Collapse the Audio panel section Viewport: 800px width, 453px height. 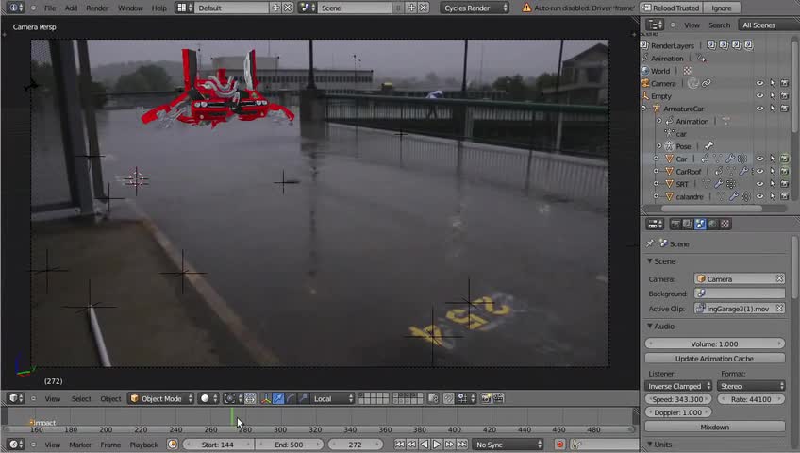(x=650, y=326)
